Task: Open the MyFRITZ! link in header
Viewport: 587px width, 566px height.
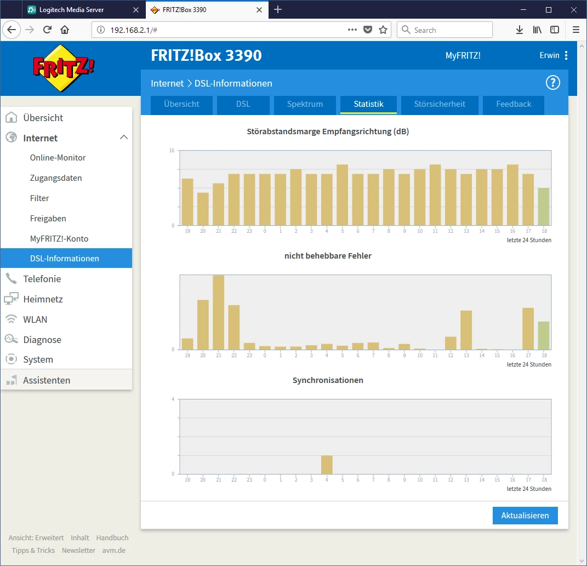Action: pyautogui.click(x=463, y=55)
